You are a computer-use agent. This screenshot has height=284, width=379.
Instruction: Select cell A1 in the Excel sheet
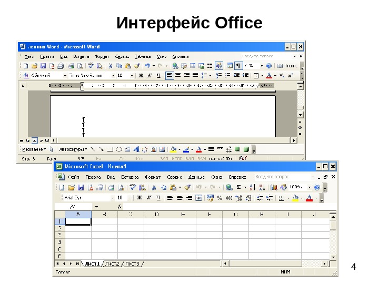pyautogui.click(x=78, y=221)
